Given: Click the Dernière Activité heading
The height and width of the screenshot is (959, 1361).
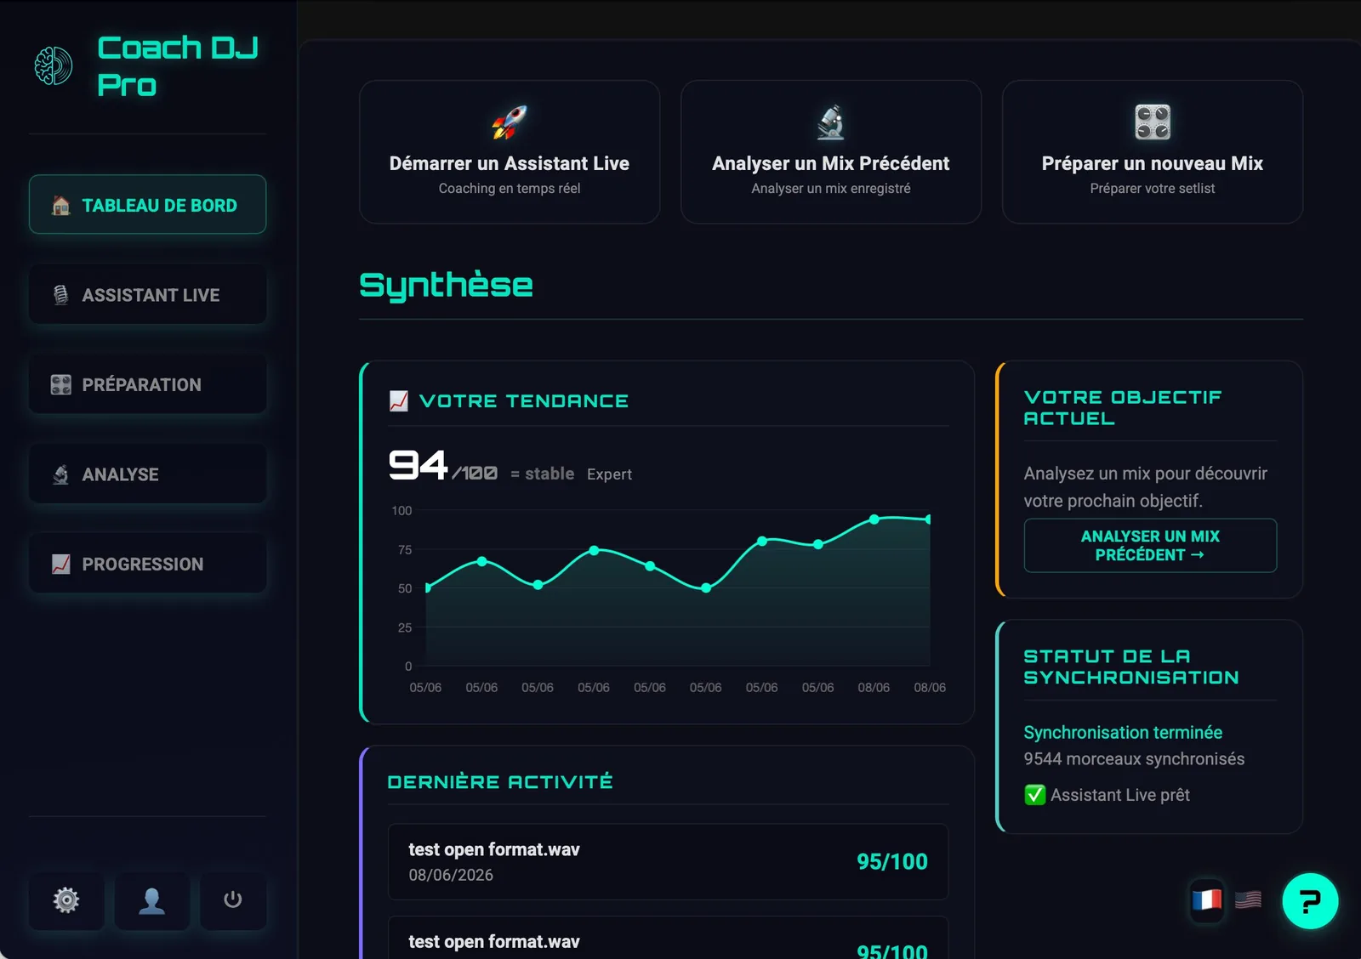Looking at the screenshot, I should pos(500,782).
